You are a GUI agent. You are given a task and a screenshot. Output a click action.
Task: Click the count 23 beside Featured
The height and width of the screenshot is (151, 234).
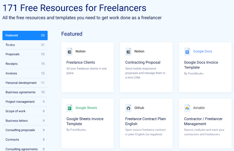pyautogui.click(x=43, y=35)
